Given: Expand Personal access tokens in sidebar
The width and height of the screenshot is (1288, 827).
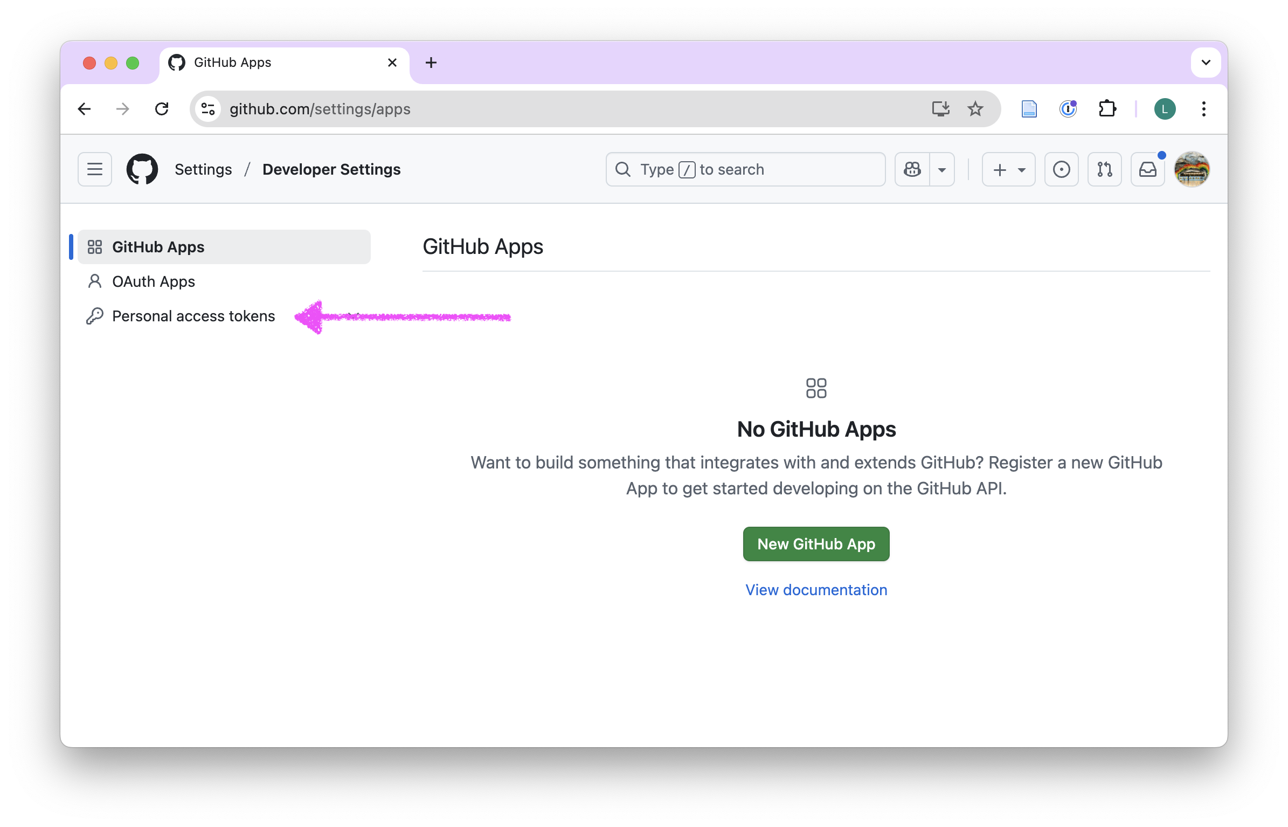Looking at the screenshot, I should [x=193, y=316].
